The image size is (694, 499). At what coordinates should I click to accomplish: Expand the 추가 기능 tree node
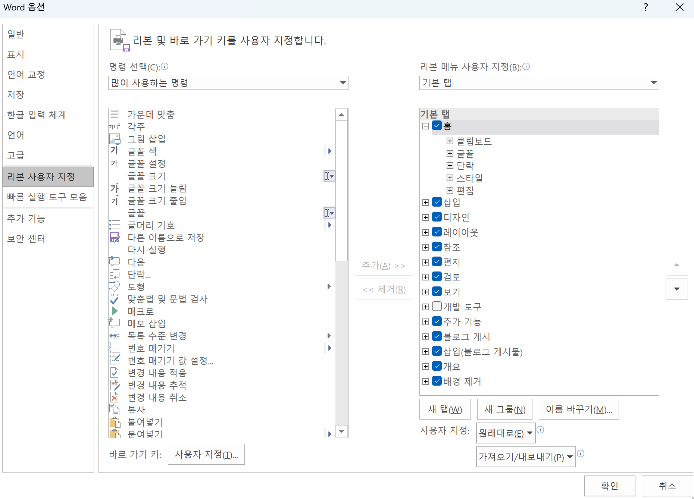(x=425, y=322)
